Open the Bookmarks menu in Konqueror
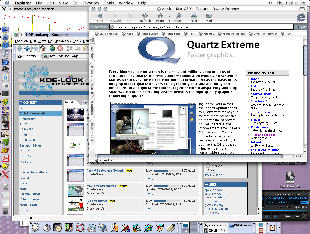Image resolution: width=310 pixels, height=234 pixels. (63, 41)
